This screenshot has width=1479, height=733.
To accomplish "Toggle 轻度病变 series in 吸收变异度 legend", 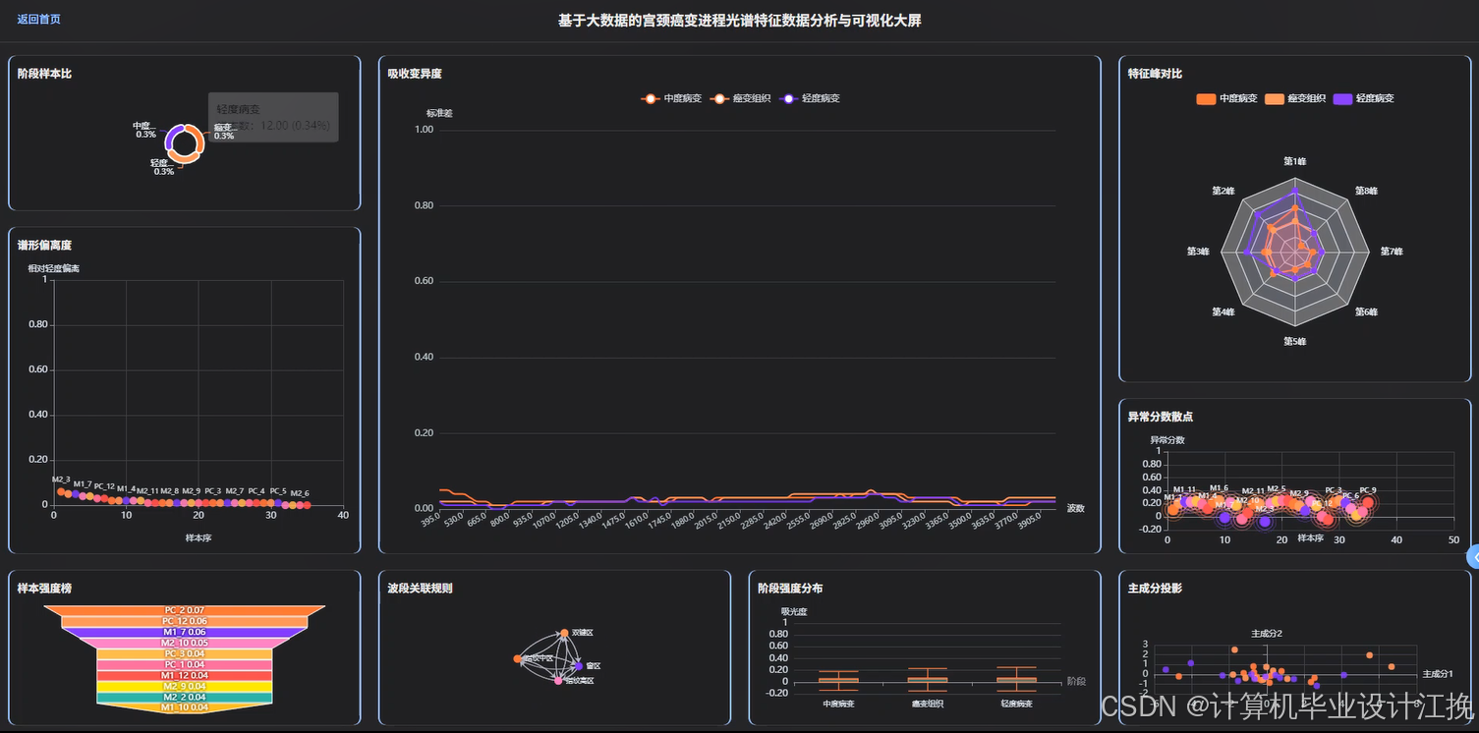I will [x=810, y=98].
